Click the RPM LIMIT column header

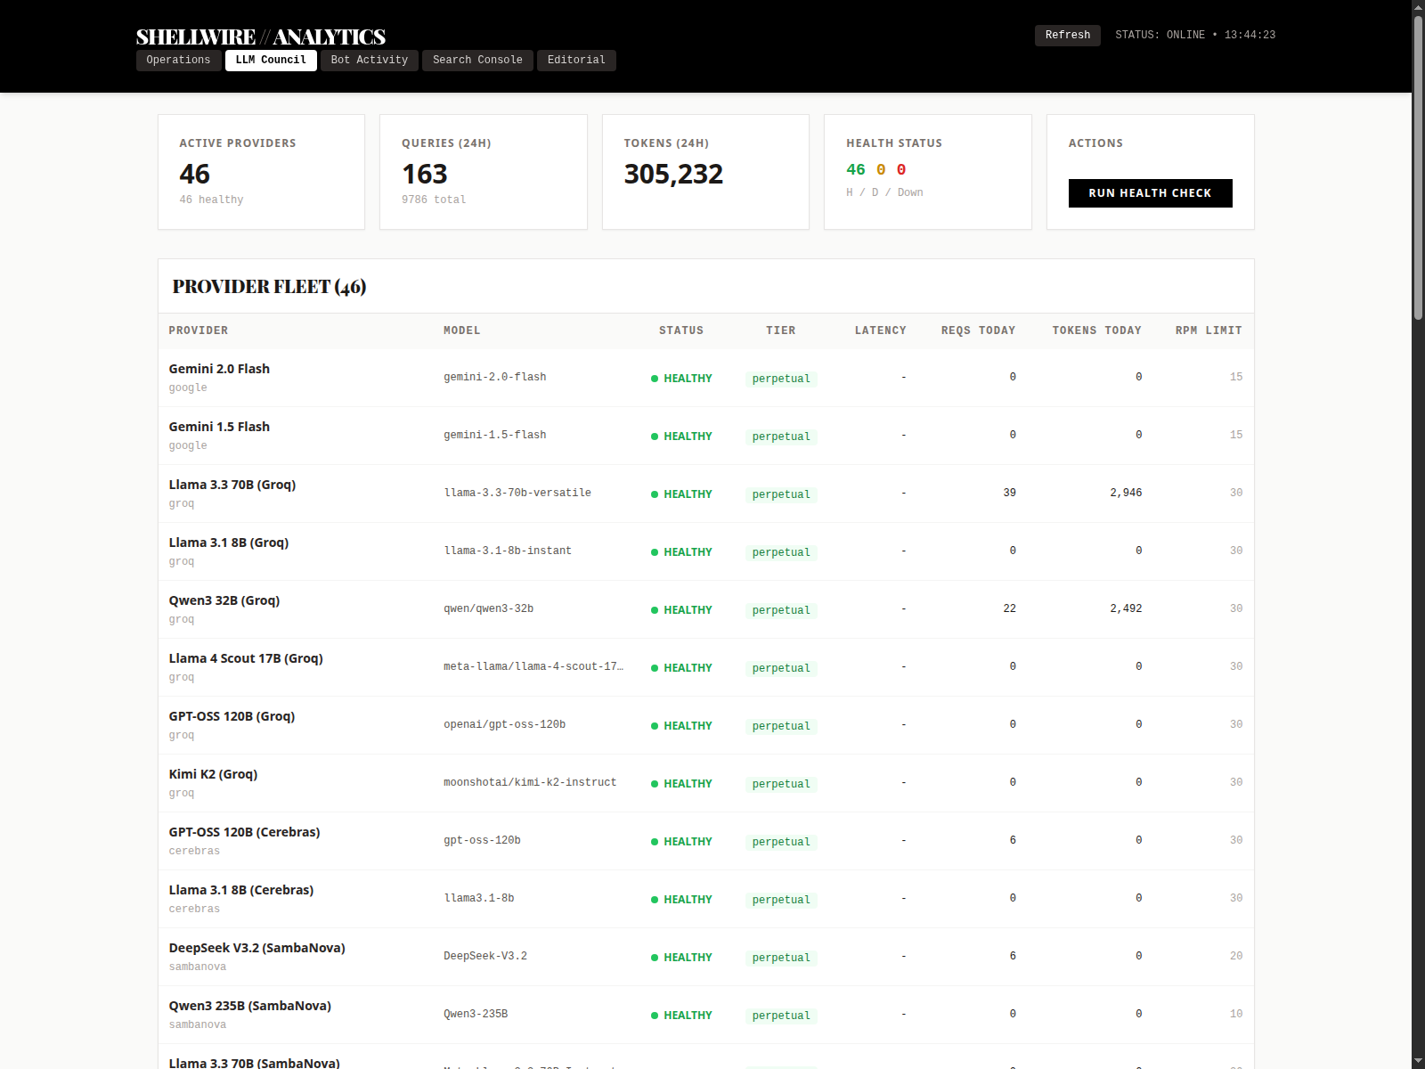[x=1209, y=330]
